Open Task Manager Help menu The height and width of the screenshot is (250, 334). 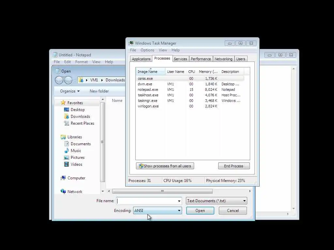coord(175,50)
